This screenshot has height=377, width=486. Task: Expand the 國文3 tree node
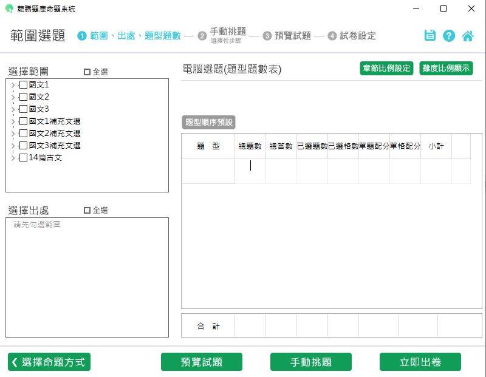[13, 109]
